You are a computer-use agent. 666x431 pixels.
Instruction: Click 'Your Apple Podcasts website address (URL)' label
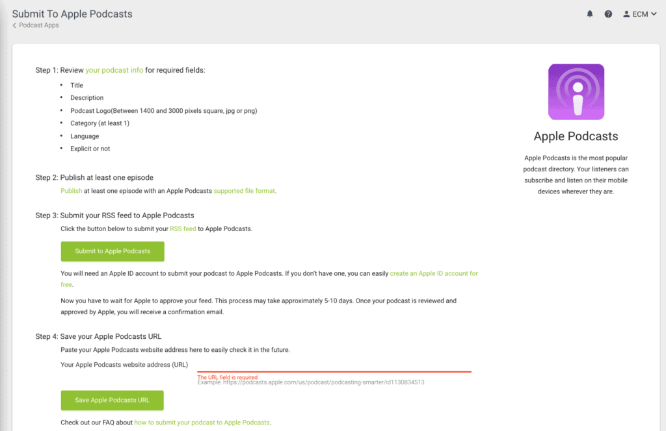[124, 365]
